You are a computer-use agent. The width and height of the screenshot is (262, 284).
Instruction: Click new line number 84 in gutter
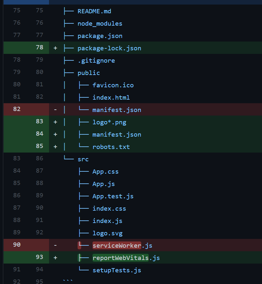(x=40, y=134)
